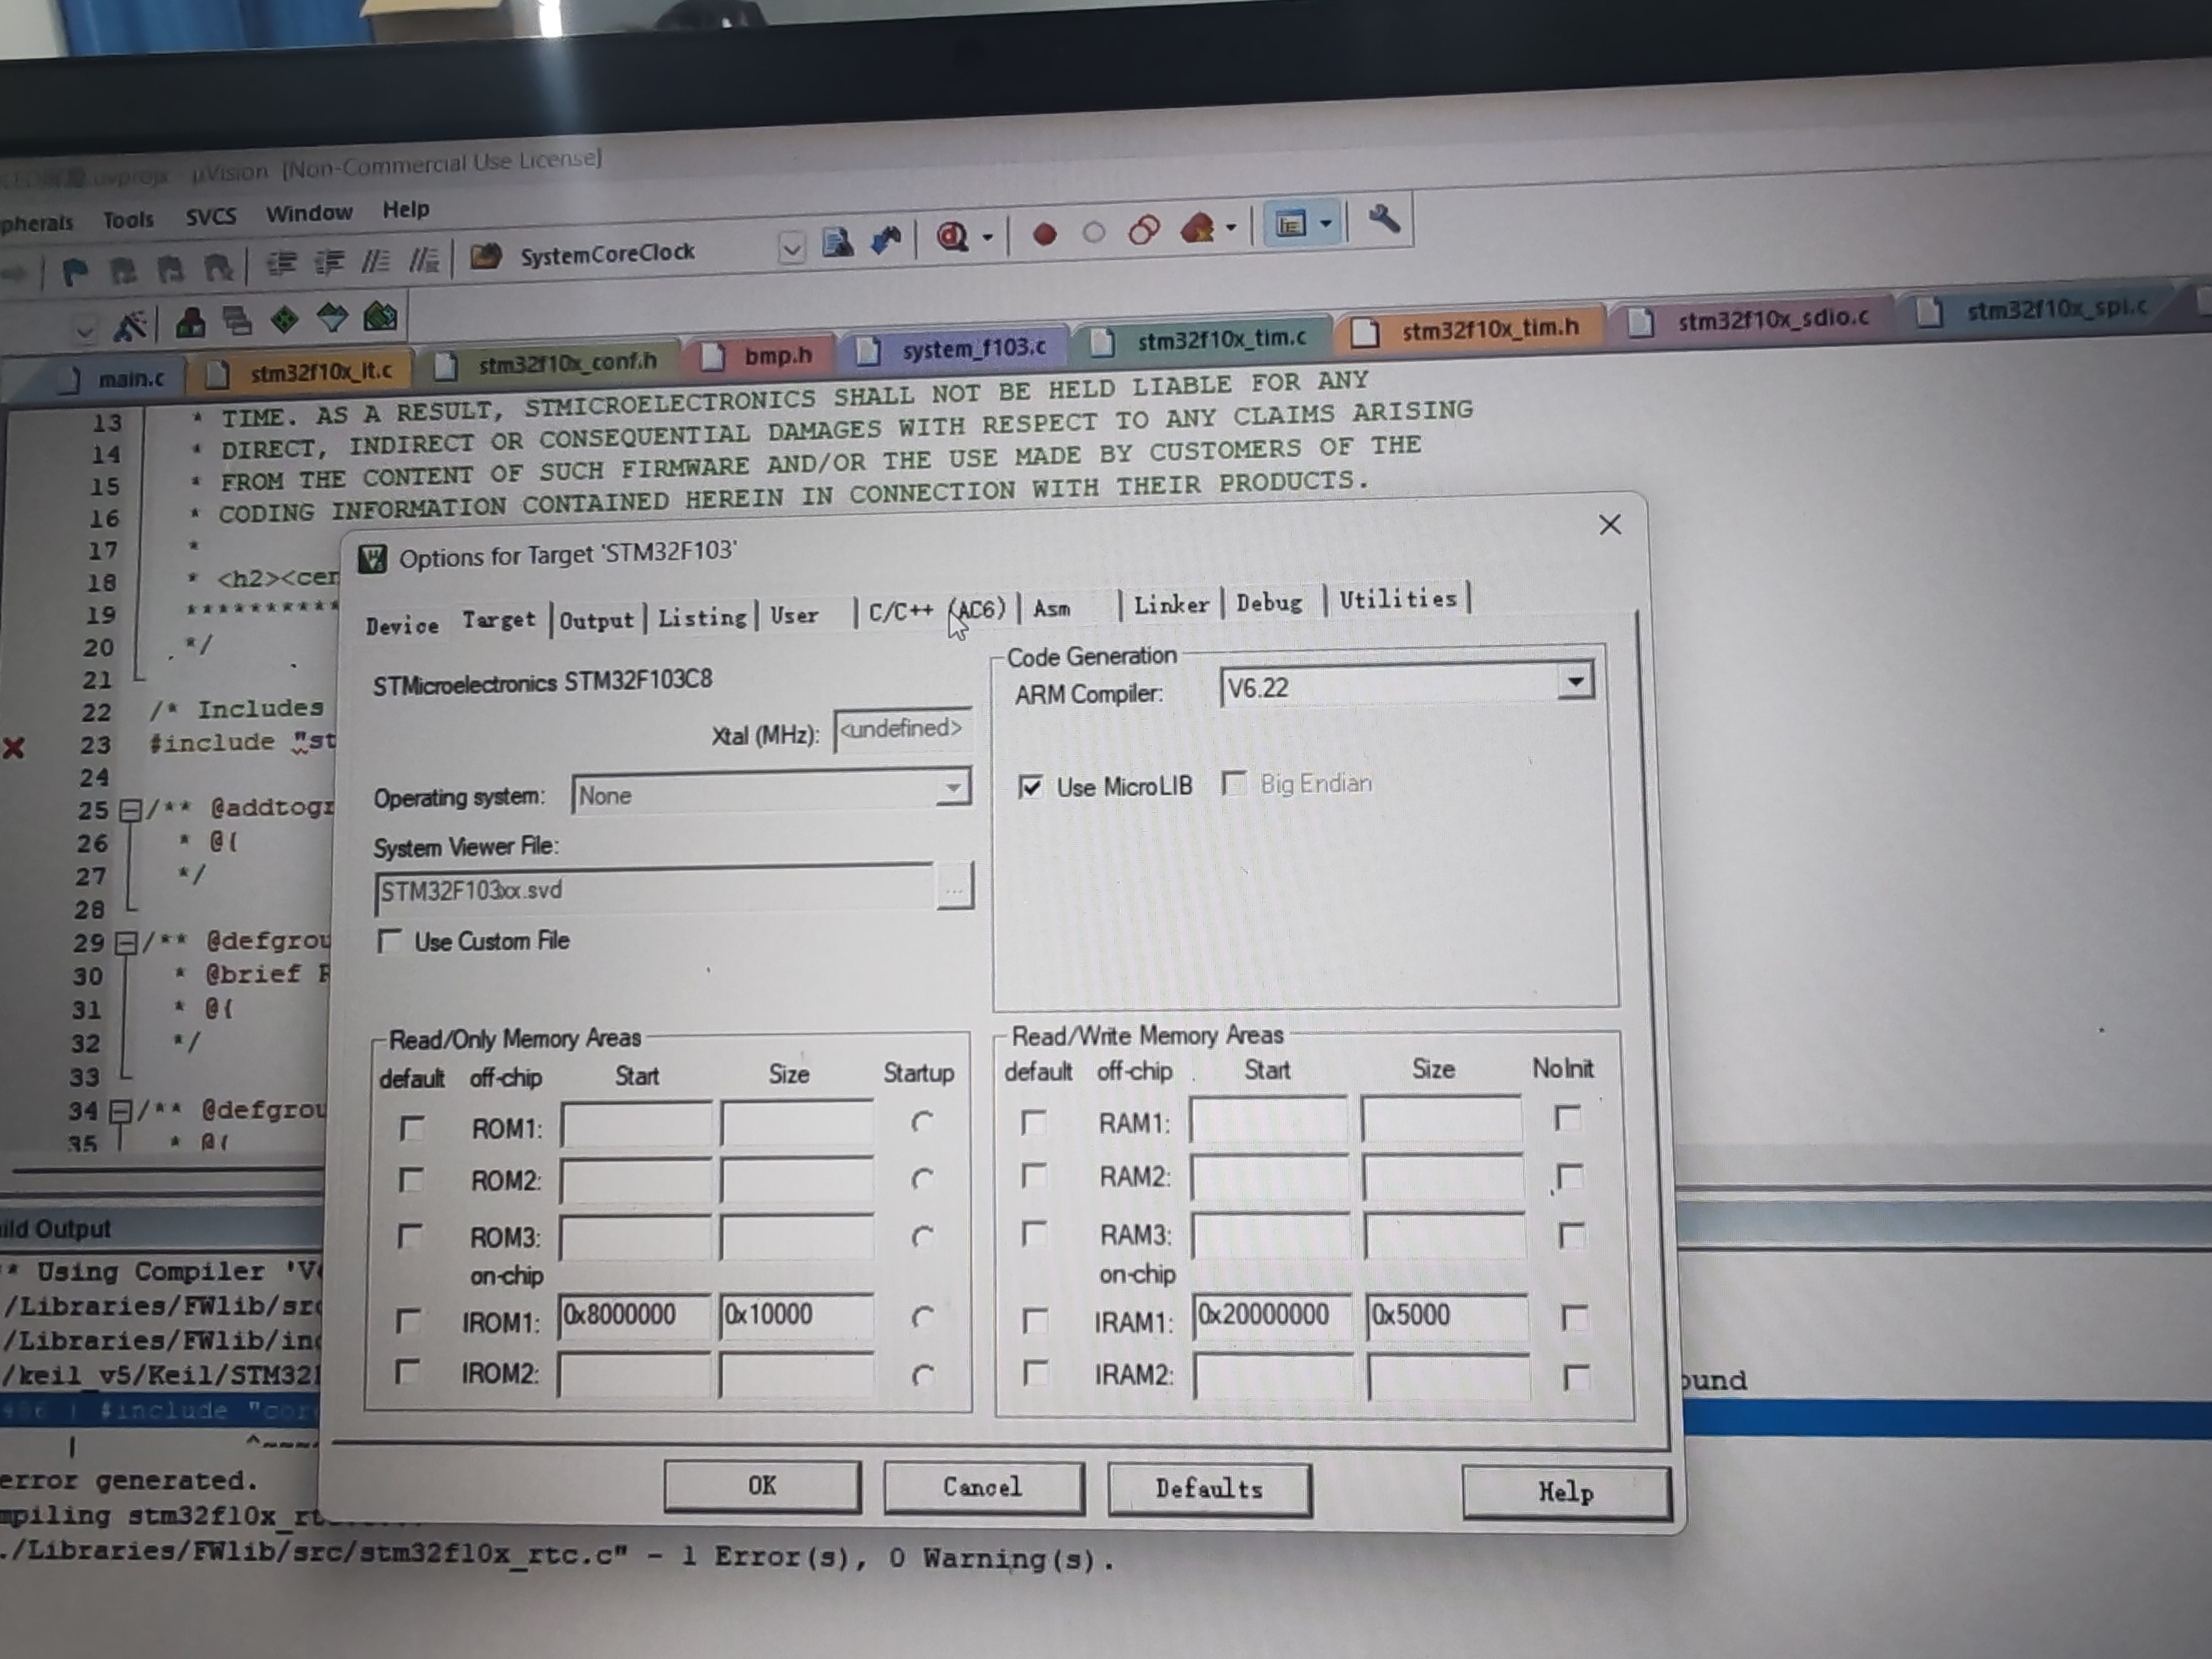2212x1659 pixels.
Task: Open the ARM Compiler version dropdown
Action: coord(1575,682)
